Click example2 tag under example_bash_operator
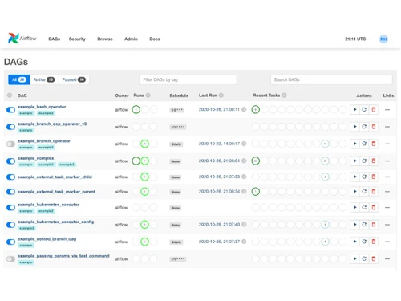The image size is (401, 301). click(x=46, y=113)
